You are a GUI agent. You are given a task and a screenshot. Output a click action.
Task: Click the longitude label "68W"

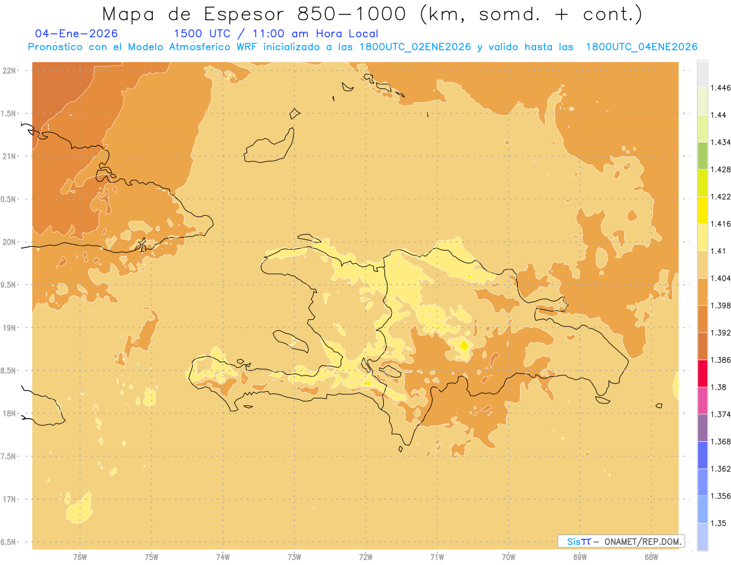[651, 556]
